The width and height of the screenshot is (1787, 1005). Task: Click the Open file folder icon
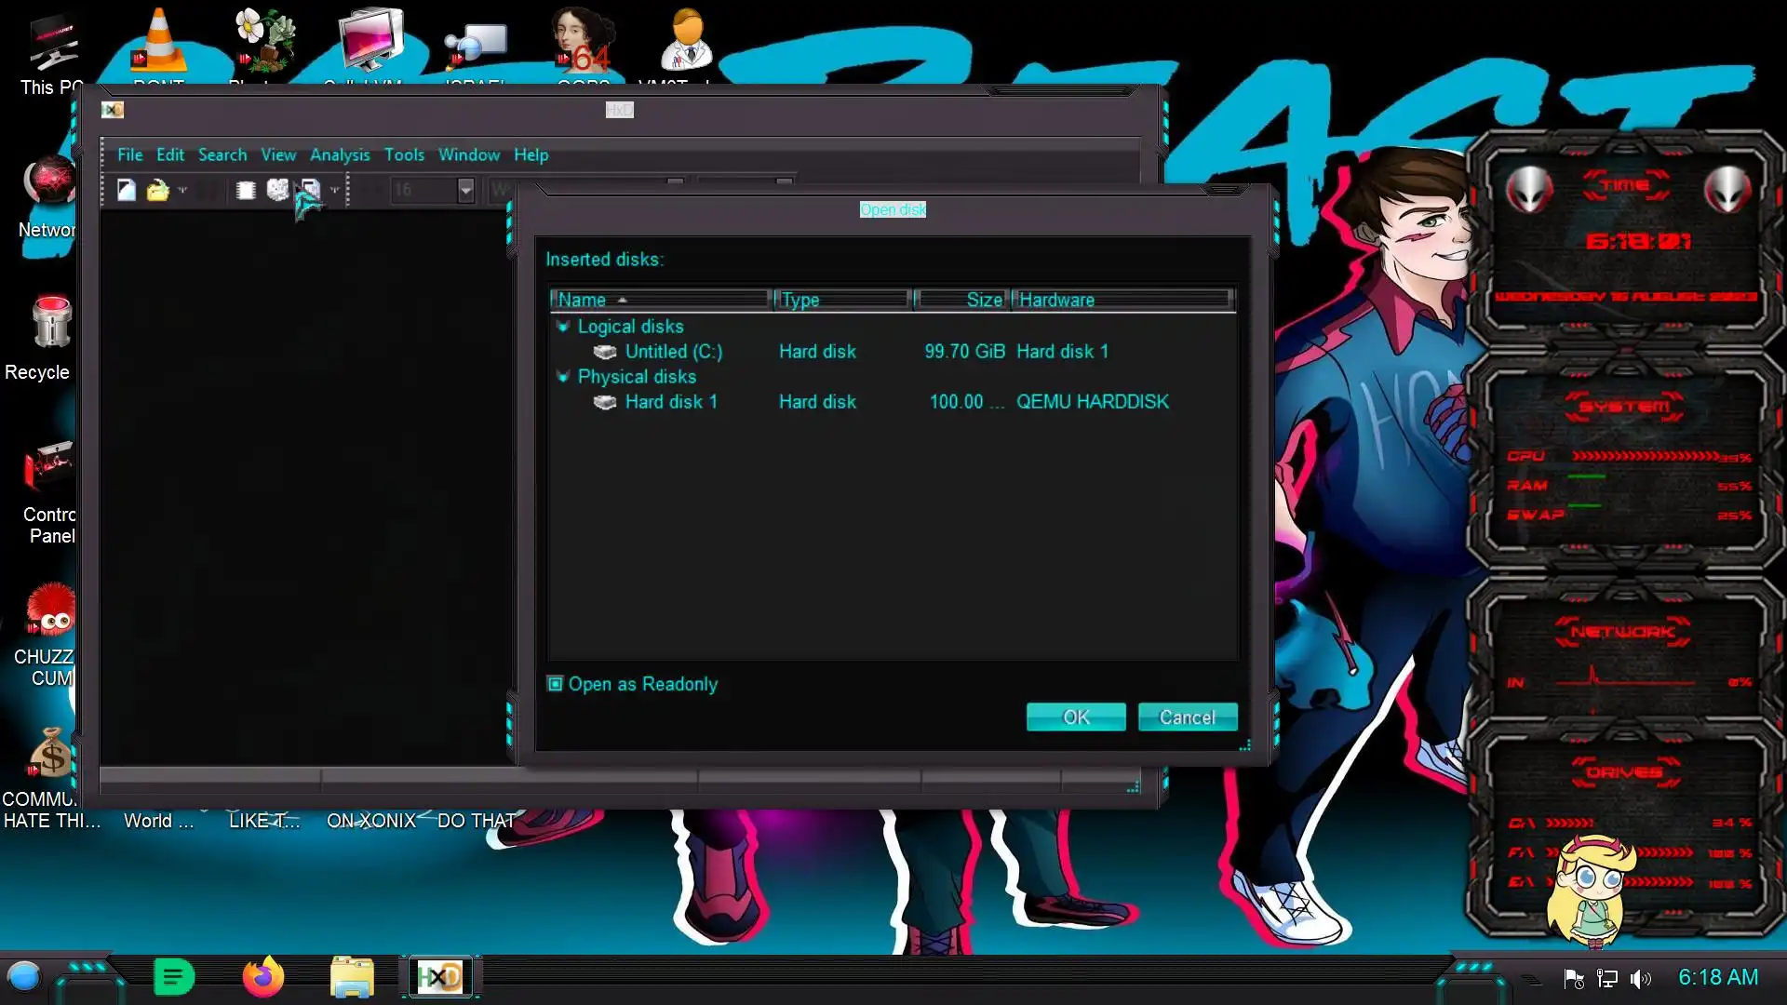pyautogui.click(x=157, y=191)
